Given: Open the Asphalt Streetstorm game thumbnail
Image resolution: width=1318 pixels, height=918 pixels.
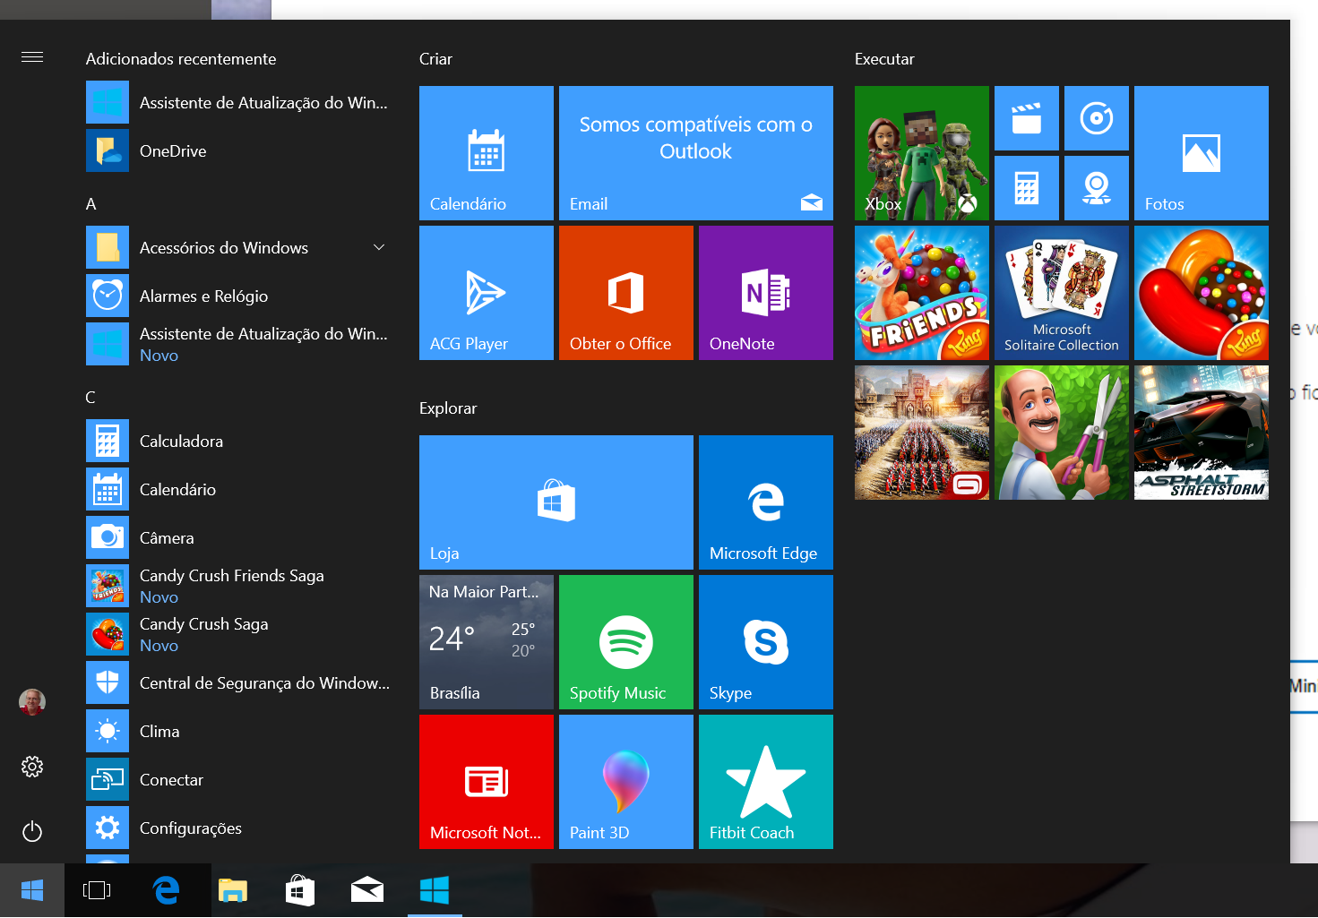Looking at the screenshot, I should click(1201, 433).
